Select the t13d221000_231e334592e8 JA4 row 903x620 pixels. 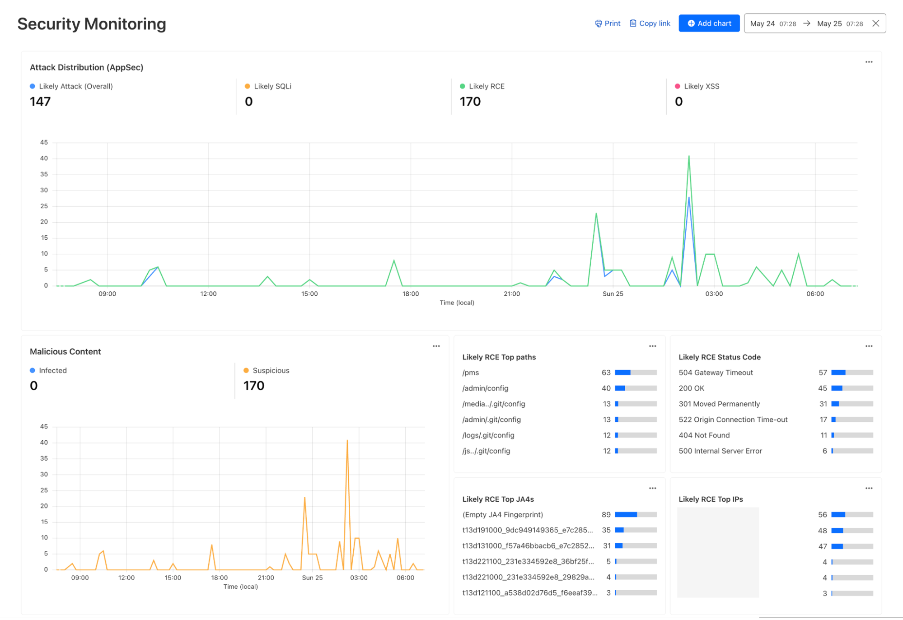coord(559,577)
